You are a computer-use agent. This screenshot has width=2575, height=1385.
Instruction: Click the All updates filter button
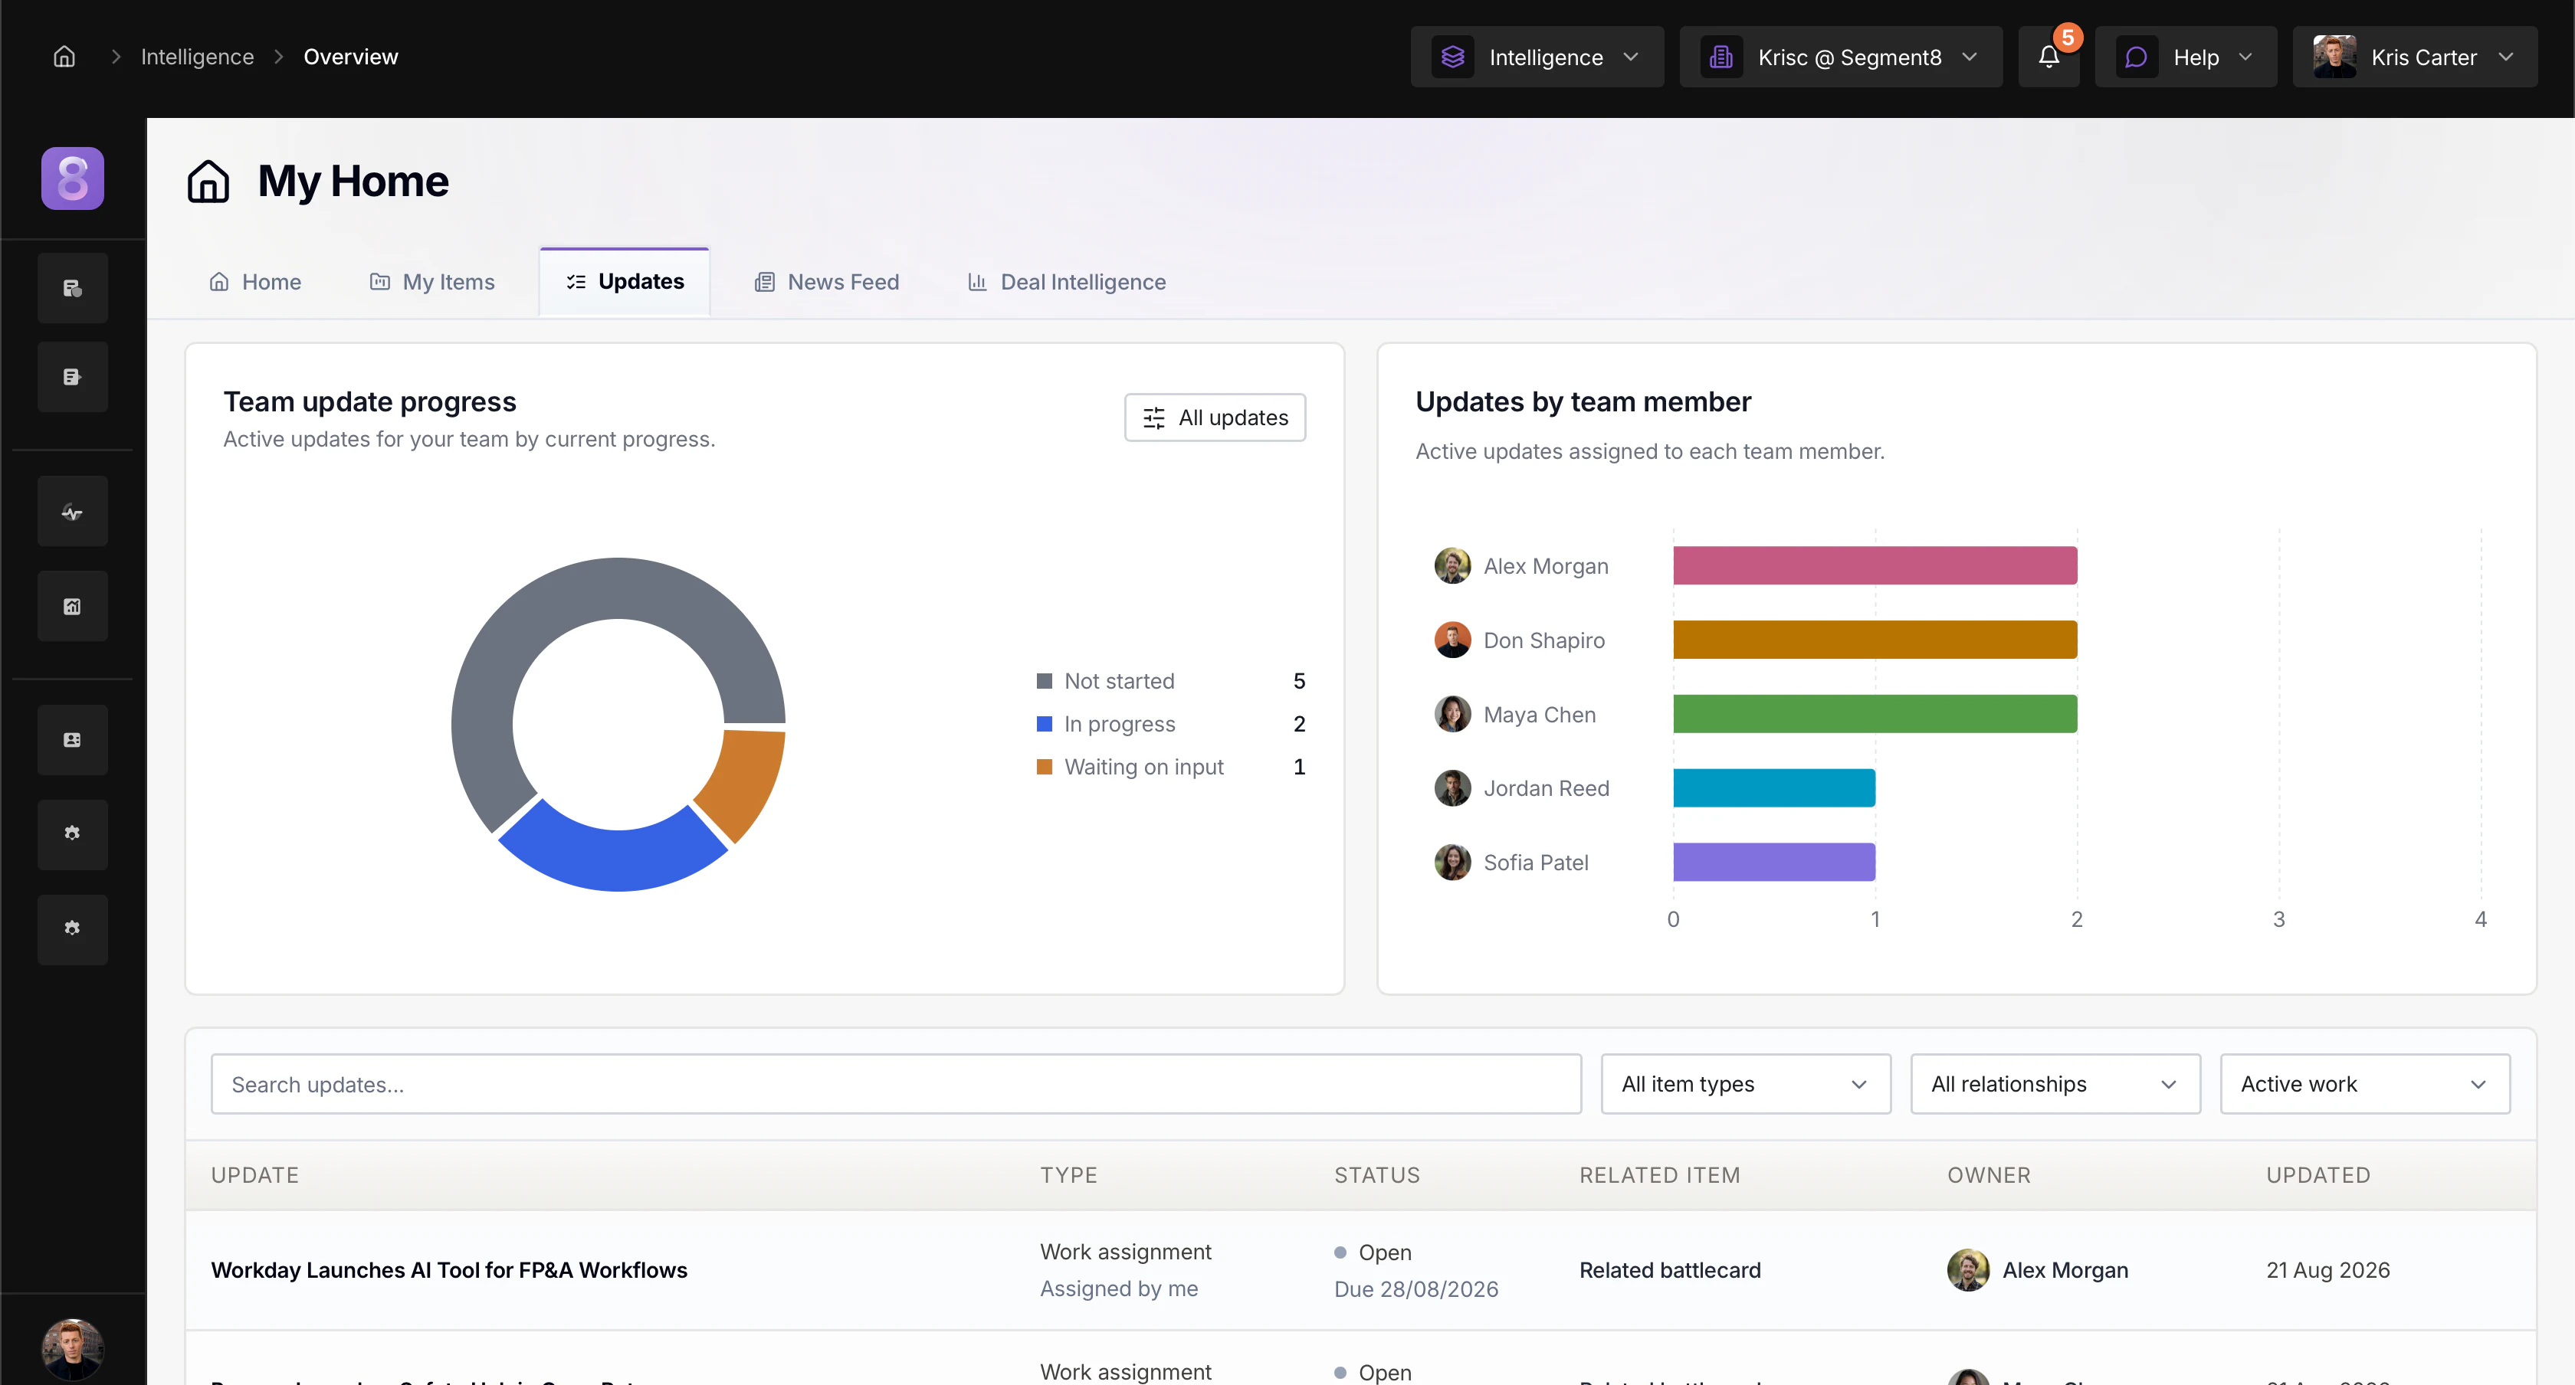coord(1215,417)
